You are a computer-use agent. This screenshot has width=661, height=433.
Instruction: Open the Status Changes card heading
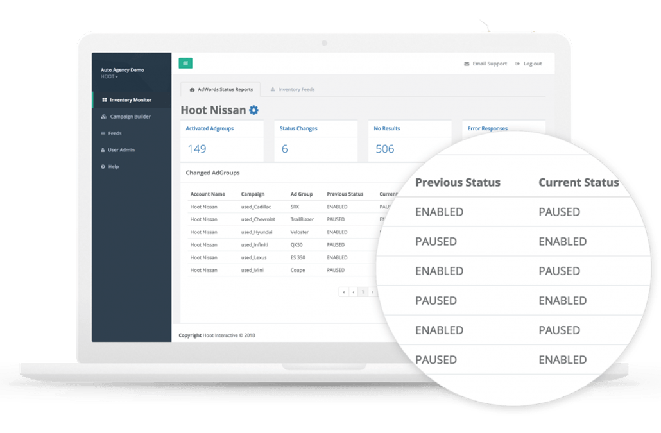click(298, 128)
